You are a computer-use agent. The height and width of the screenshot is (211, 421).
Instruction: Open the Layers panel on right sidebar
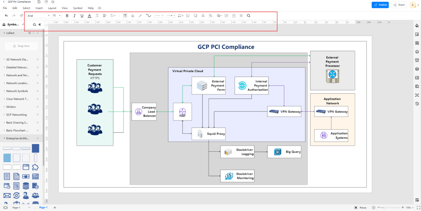[x=417, y=52]
